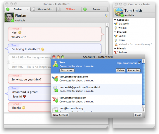
Task: Expand the collapsed status messages plus icon
Action: point(9,62)
